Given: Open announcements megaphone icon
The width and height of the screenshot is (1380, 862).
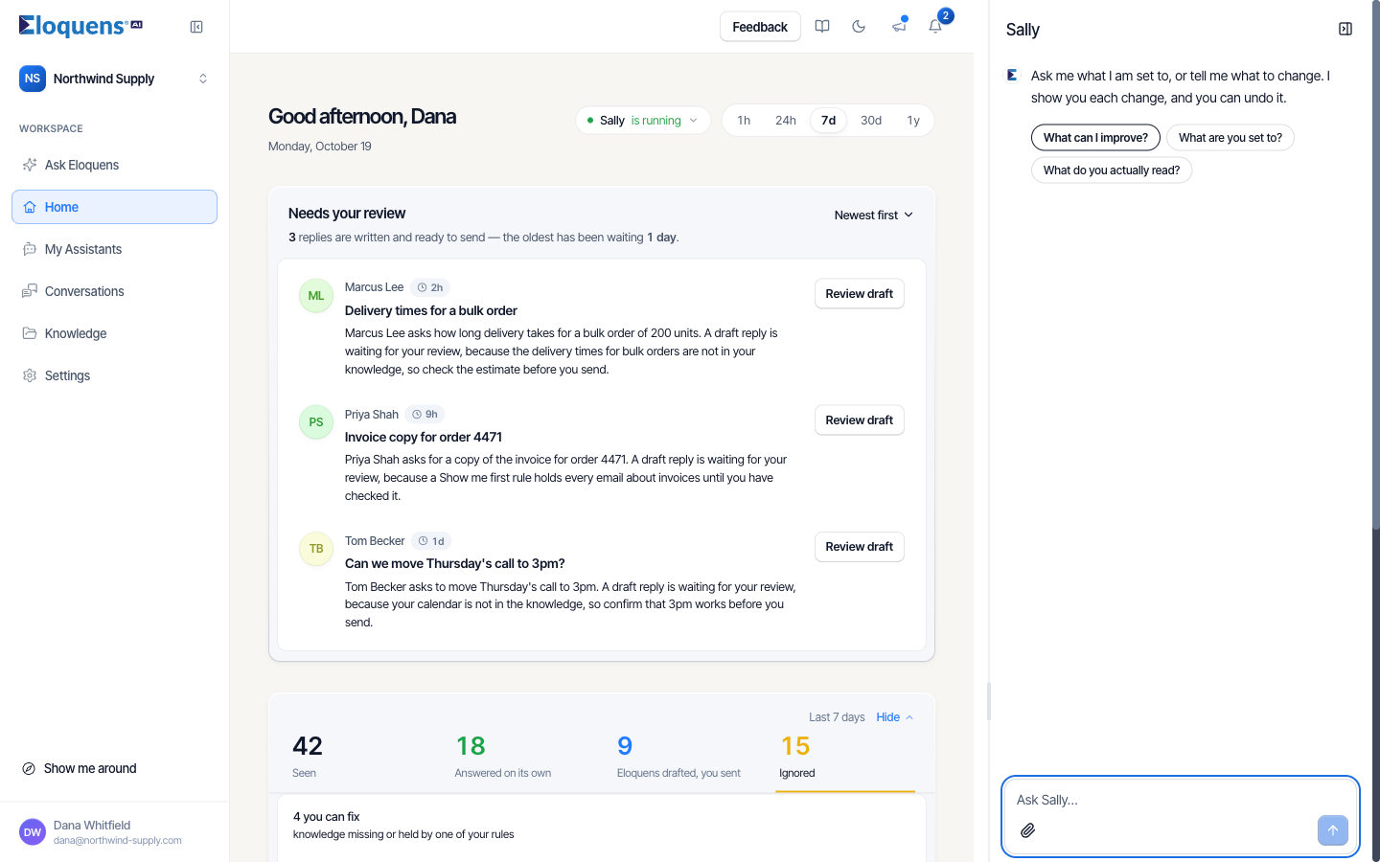Looking at the screenshot, I should click(899, 27).
